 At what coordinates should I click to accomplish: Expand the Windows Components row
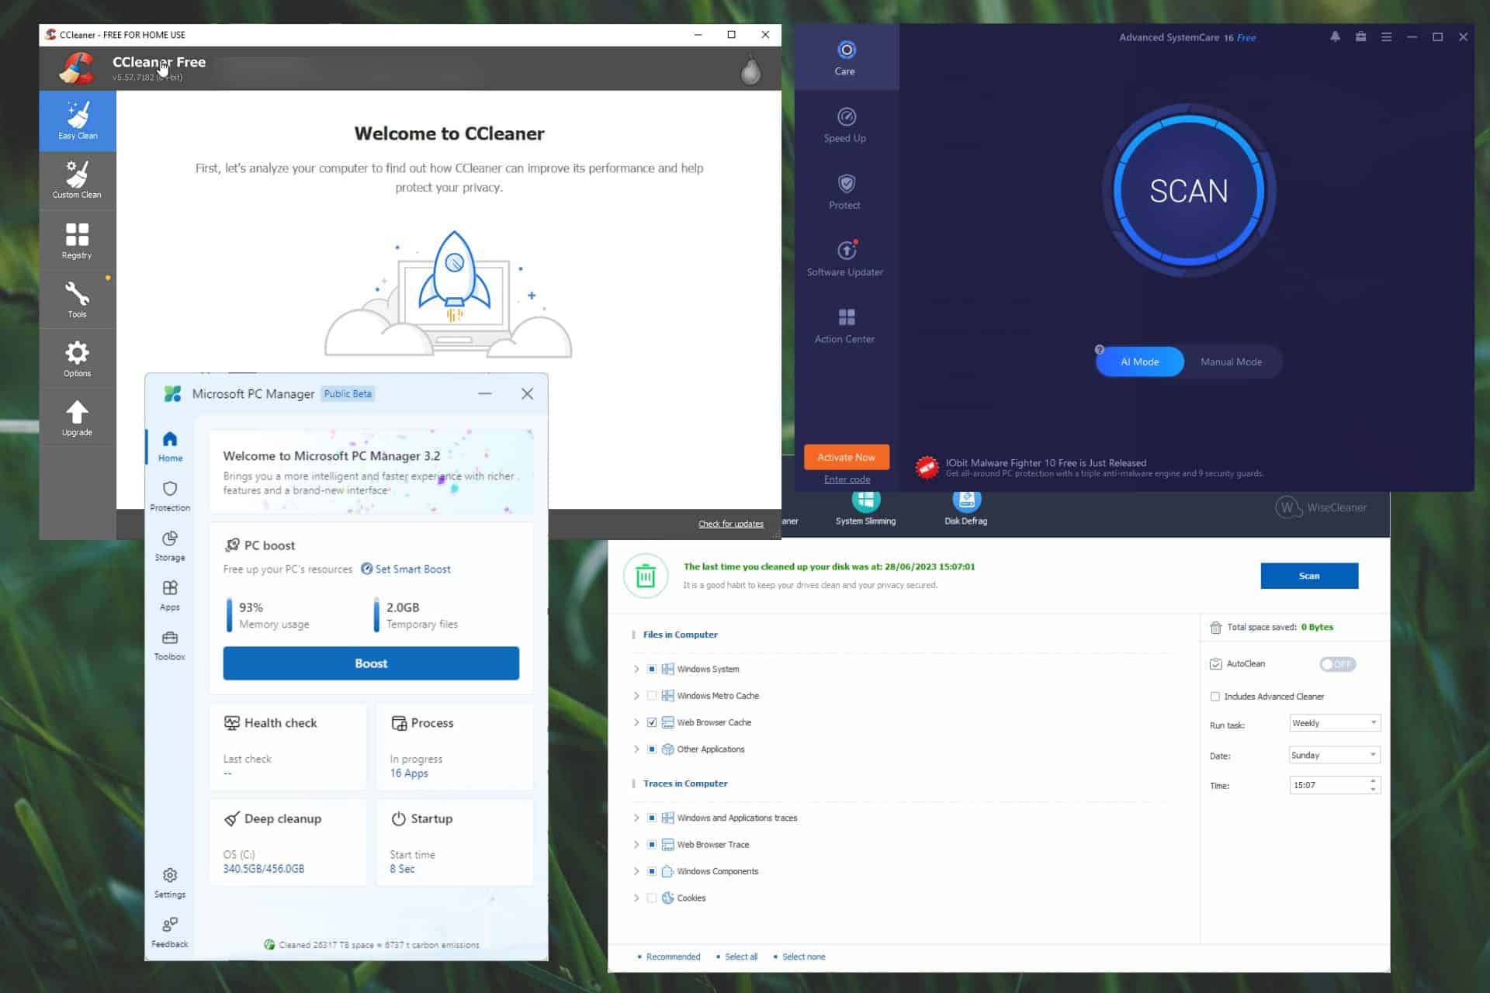tap(636, 871)
